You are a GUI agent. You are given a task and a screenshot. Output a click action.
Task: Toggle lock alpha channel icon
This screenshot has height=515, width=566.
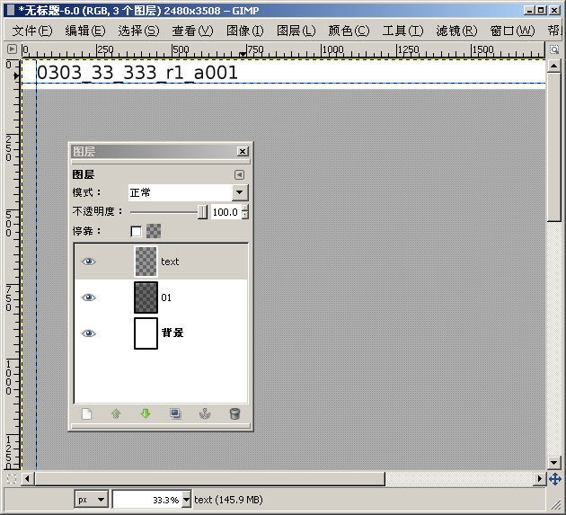click(x=154, y=231)
